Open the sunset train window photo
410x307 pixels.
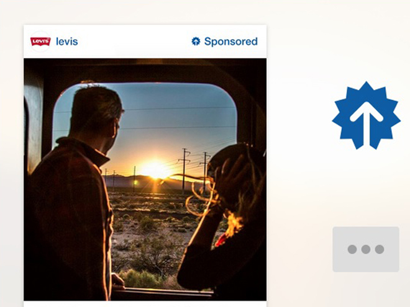point(145,179)
